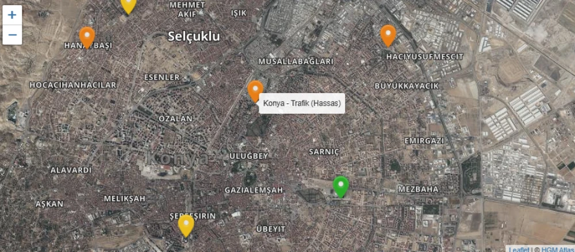Click the green marker near Mezbaha
The height and width of the screenshot is (252, 575).
[x=340, y=187]
